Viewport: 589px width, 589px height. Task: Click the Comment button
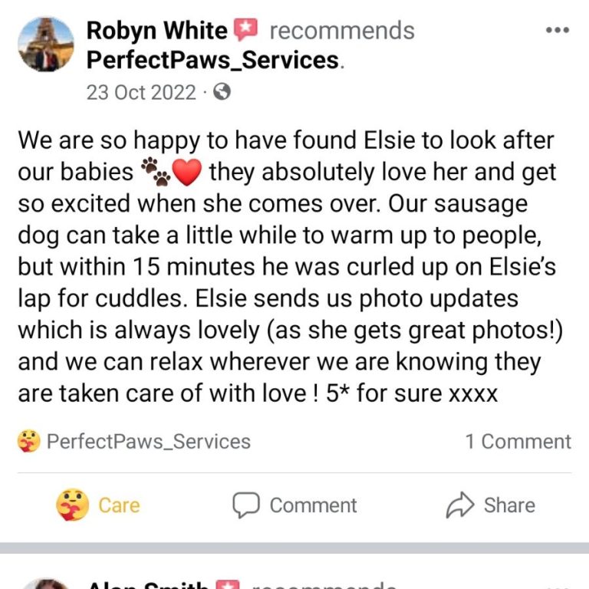pos(294,505)
